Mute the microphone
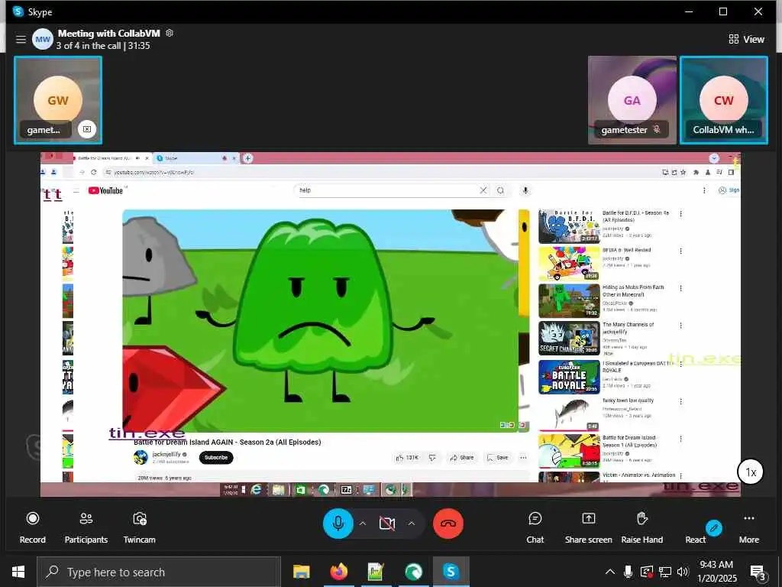 tap(338, 523)
